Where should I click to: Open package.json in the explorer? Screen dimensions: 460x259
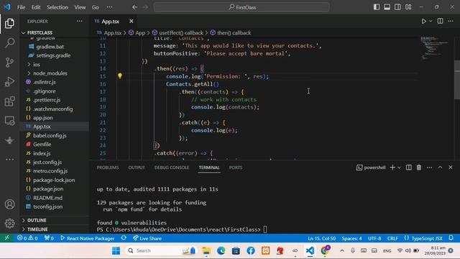[48, 188]
